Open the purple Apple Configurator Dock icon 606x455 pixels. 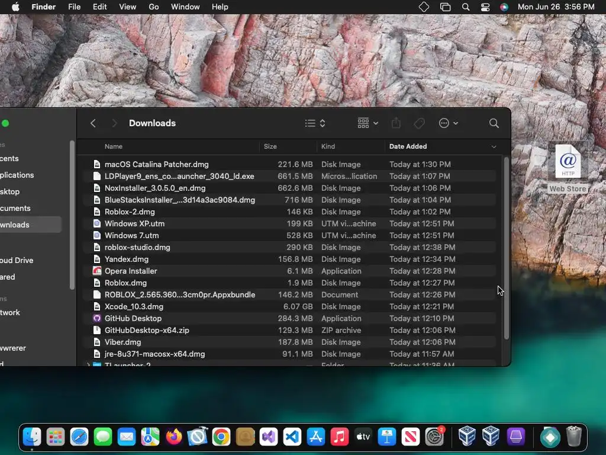click(x=515, y=437)
